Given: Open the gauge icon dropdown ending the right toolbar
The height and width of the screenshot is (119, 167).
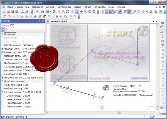Looking at the screenshot, I should [165, 108].
